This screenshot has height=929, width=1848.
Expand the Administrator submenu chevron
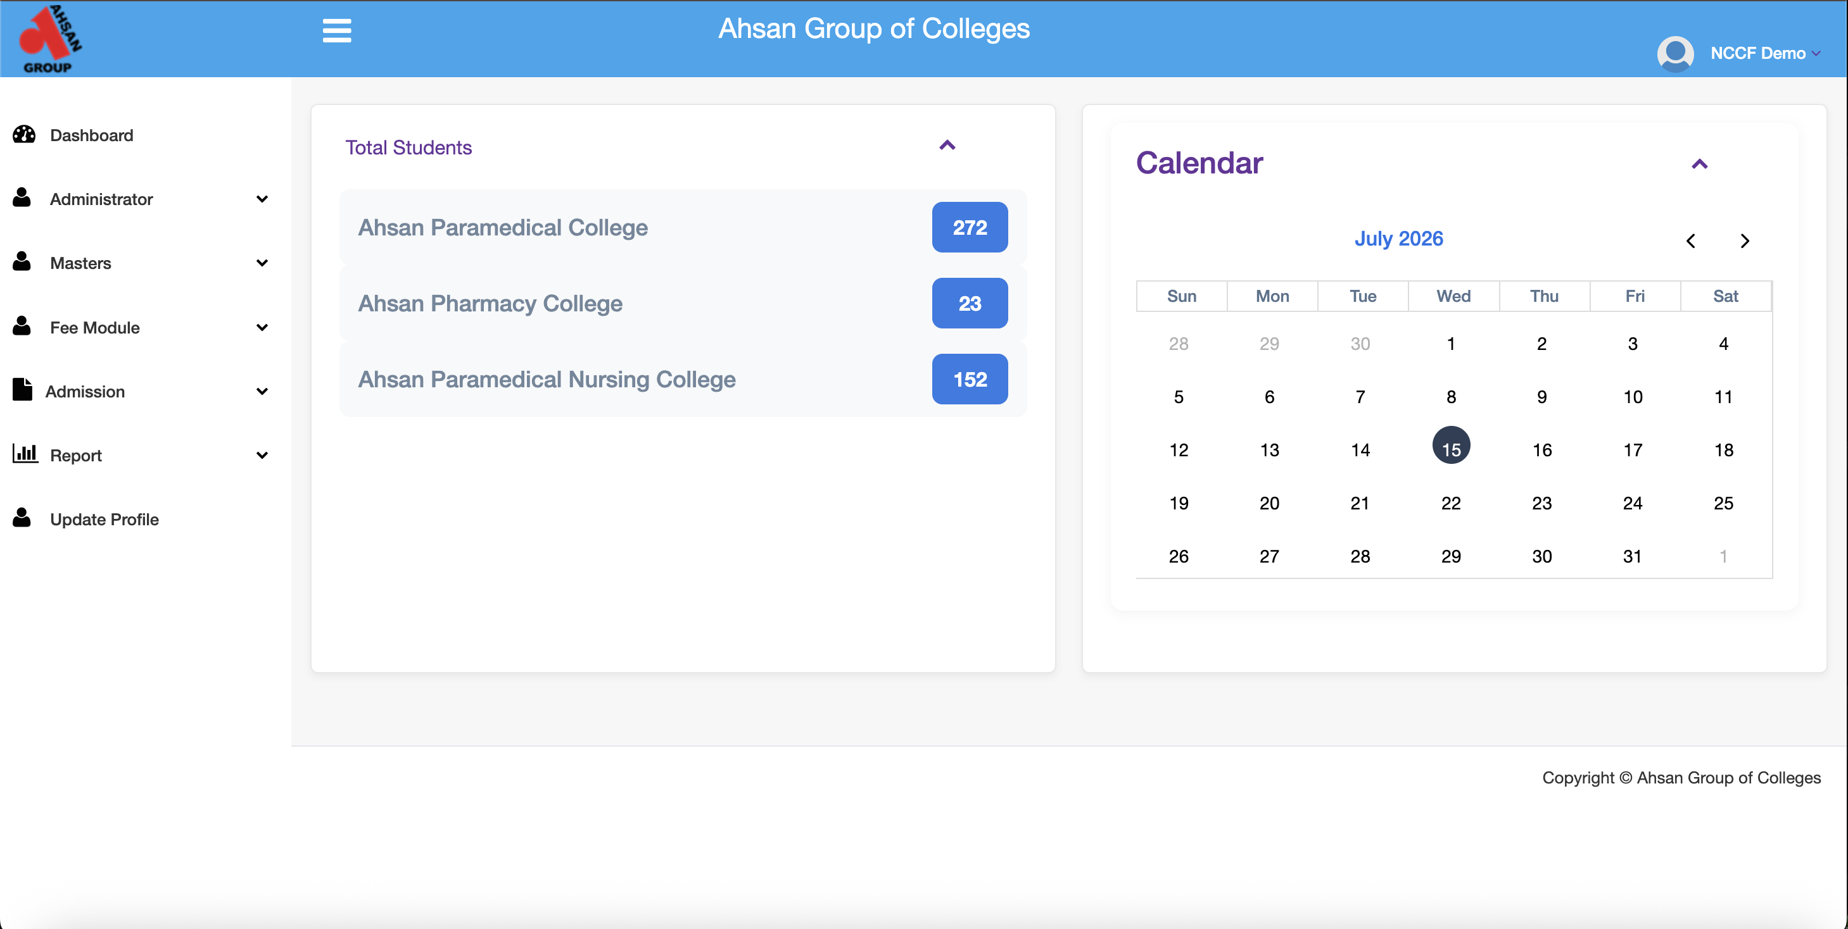click(262, 199)
